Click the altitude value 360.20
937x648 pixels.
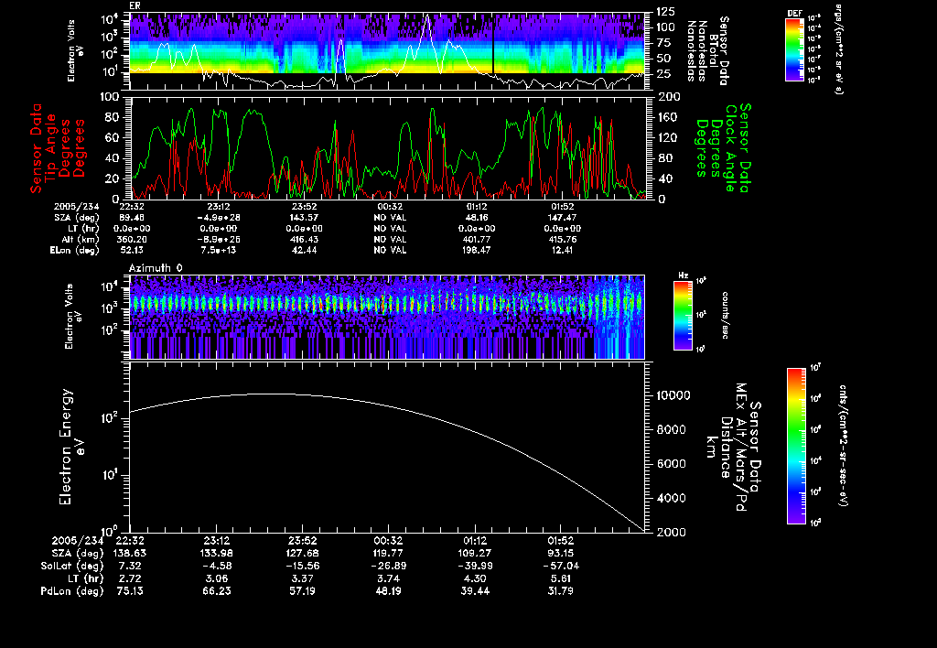[132, 240]
